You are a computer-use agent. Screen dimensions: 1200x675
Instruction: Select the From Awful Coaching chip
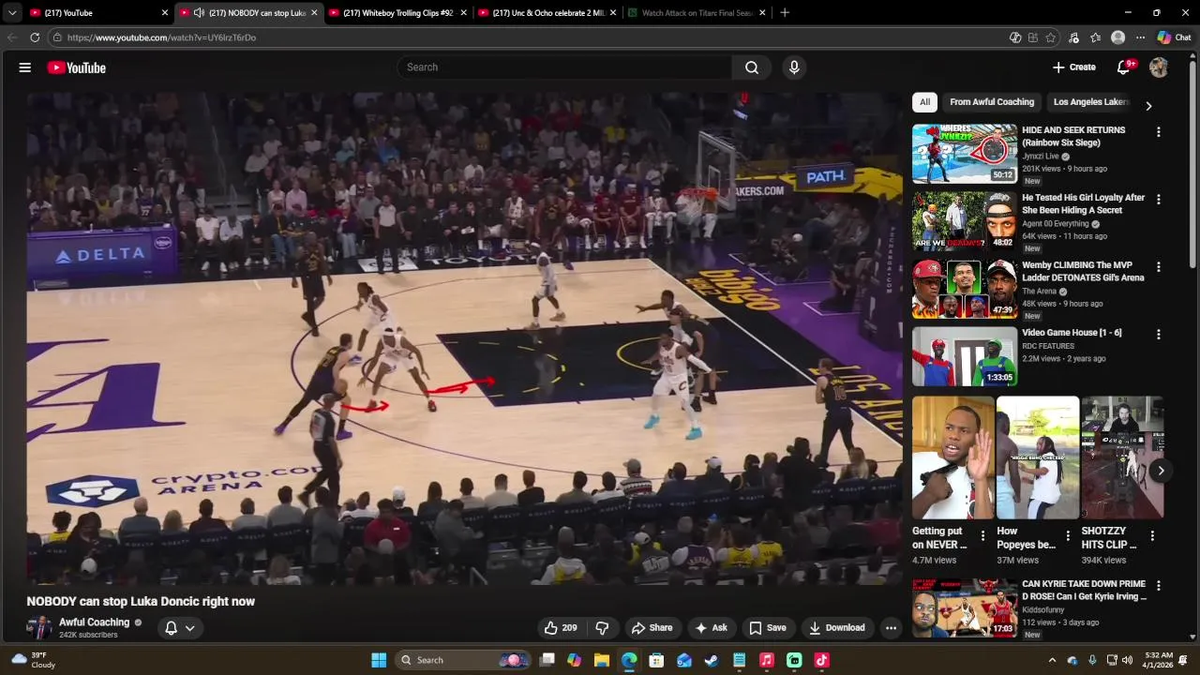[x=991, y=102]
